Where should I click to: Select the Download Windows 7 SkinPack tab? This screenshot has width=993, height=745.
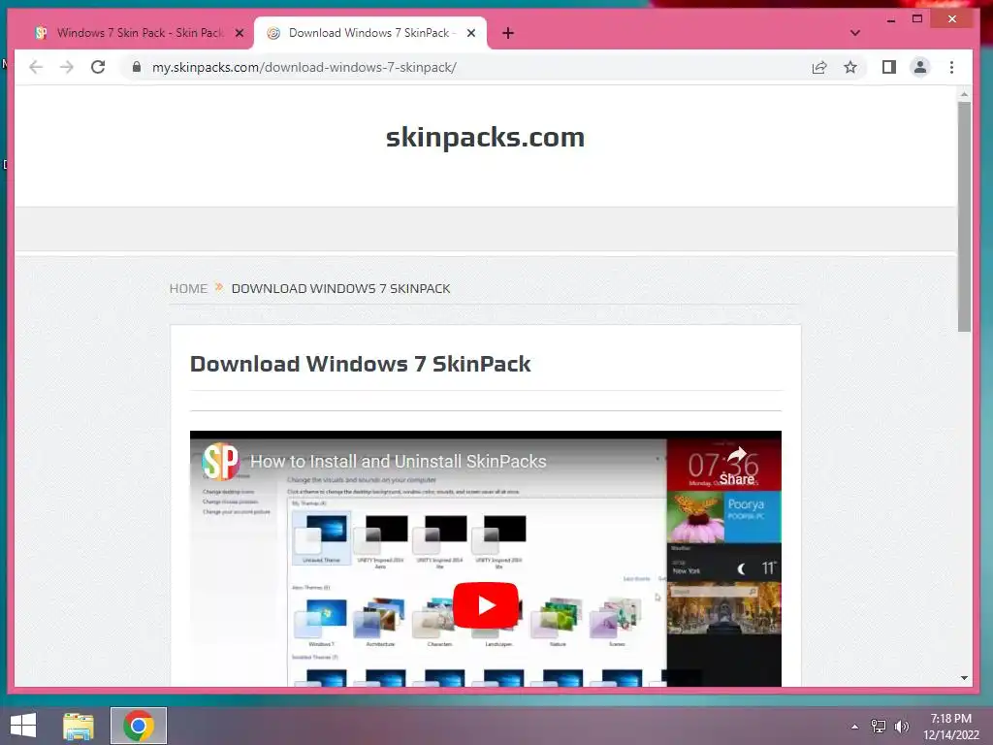pyautogui.click(x=370, y=33)
